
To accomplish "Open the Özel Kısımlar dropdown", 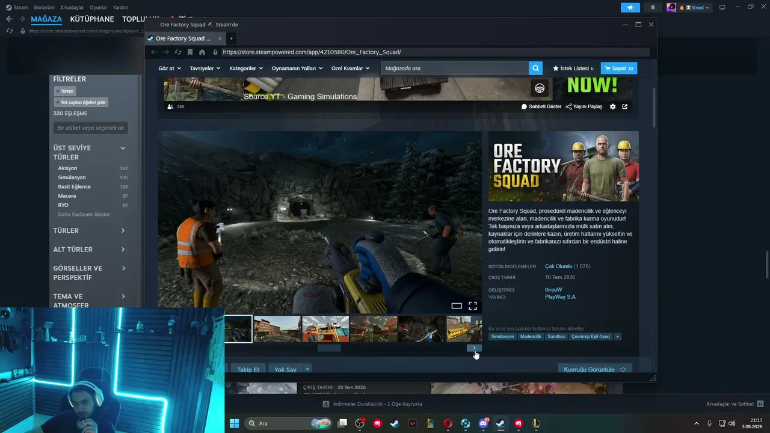I will 351,69.
